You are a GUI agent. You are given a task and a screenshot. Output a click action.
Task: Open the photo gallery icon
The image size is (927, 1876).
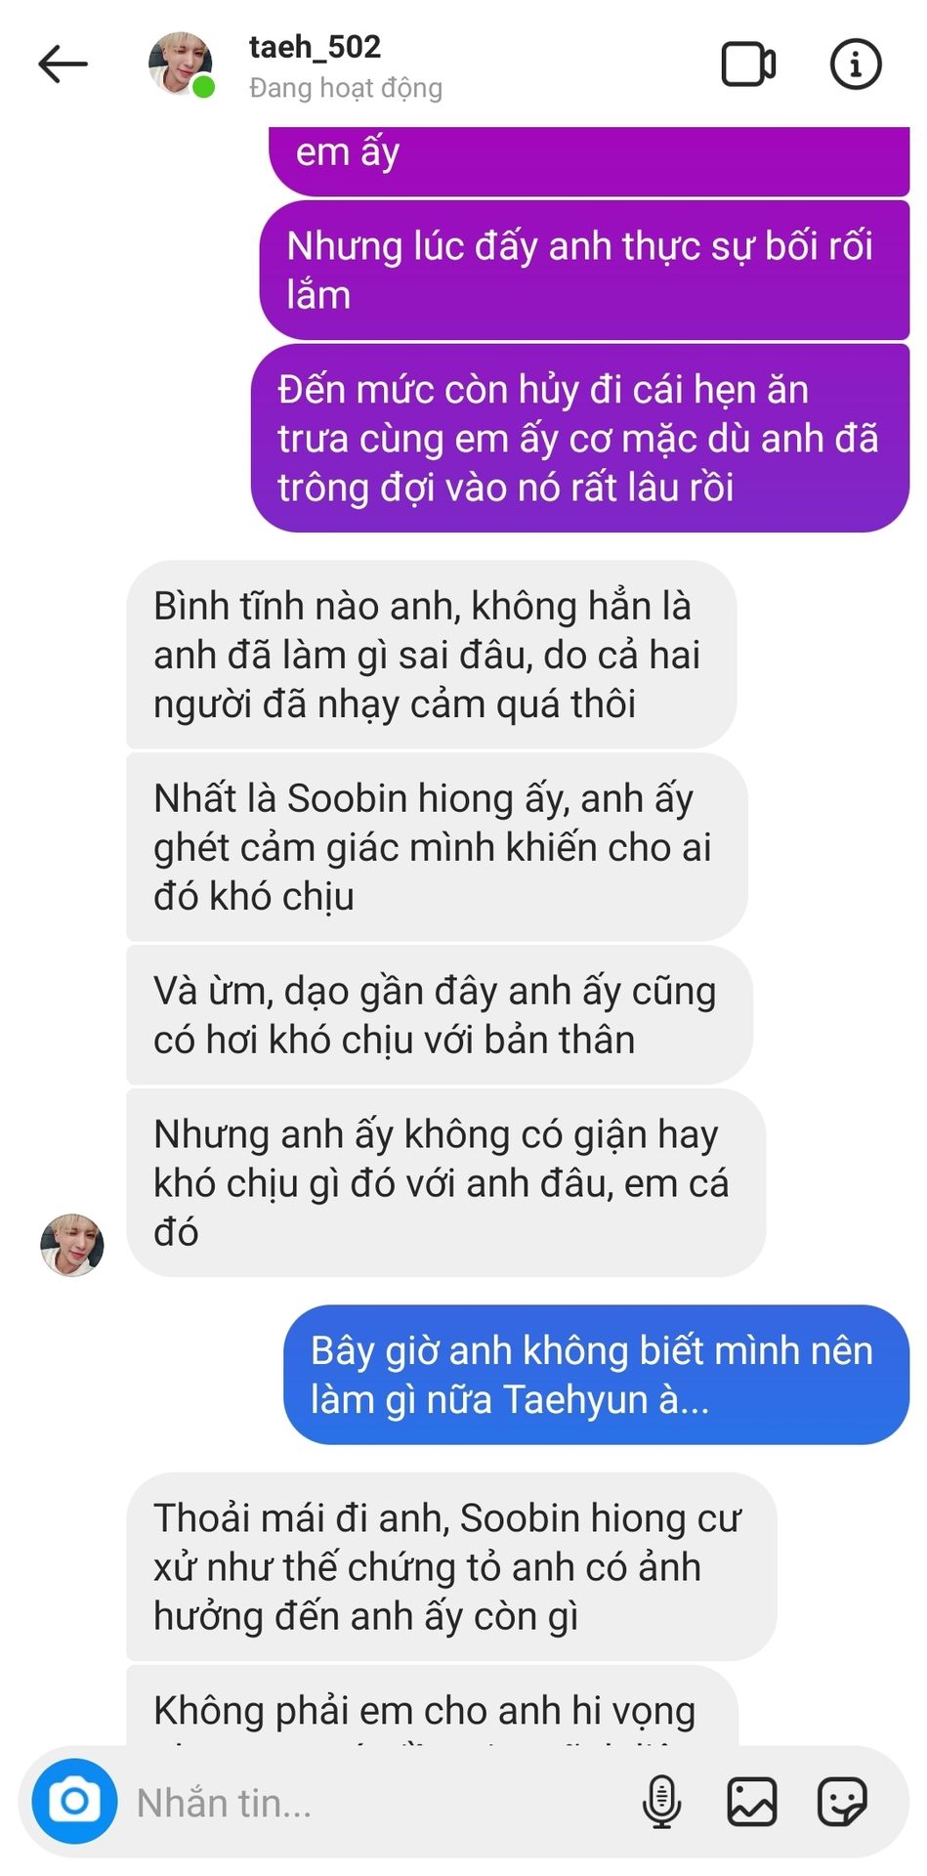752,1801
